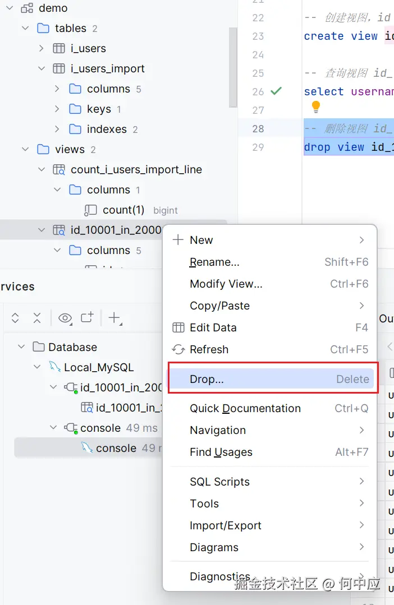The height and width of the screenshot is (605, 394).
Task: Open the Diagrams submenu
Action: (x=271, y=547)
